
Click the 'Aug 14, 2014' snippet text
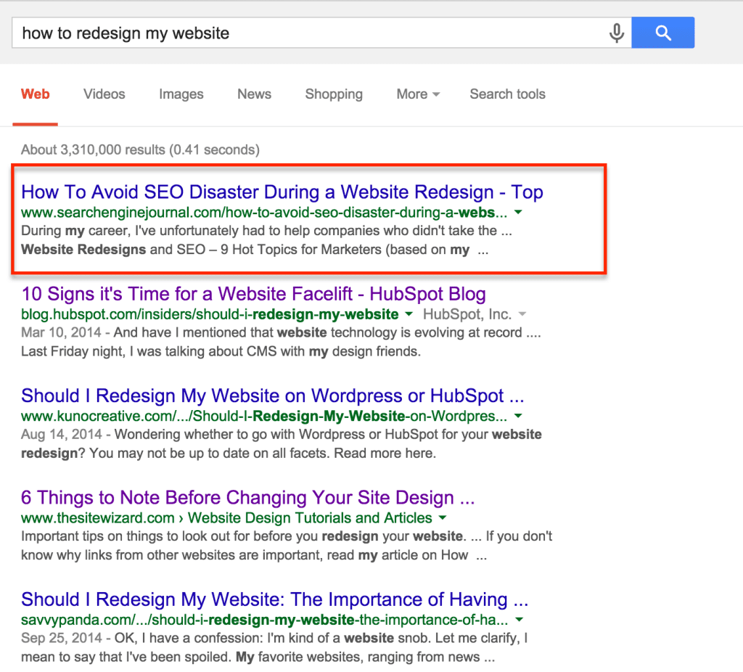point(62,435)
